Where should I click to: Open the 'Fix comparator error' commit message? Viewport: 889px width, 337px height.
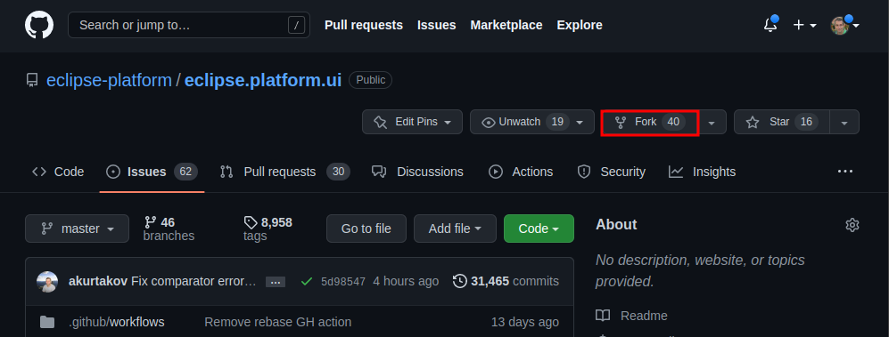point(193,281)
